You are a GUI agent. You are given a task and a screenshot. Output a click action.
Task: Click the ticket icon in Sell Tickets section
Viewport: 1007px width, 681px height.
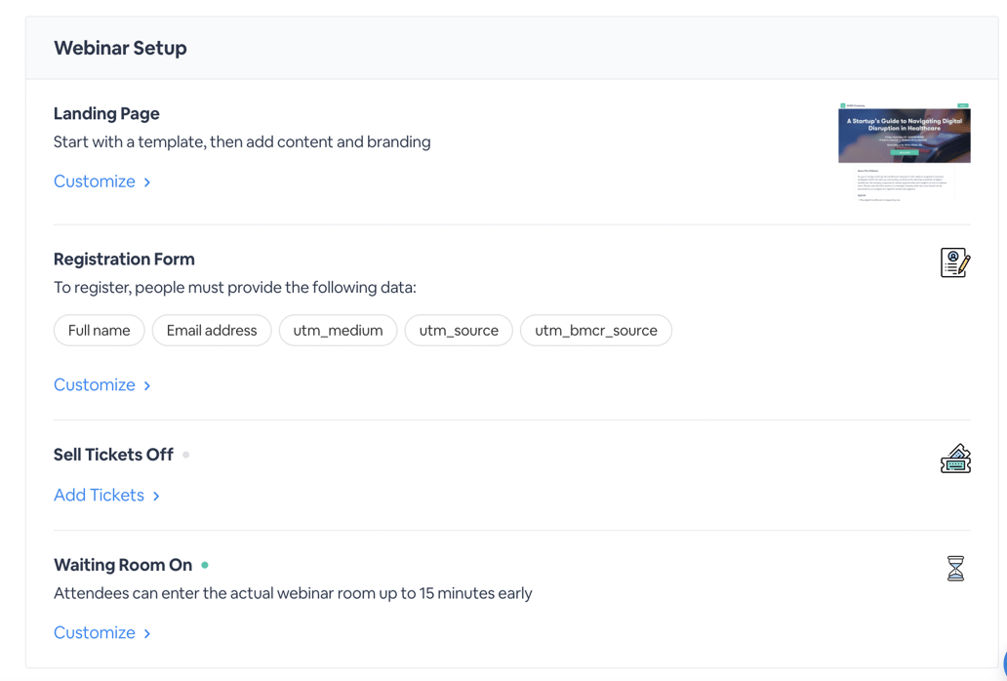pyautogui.click(x=954, y=458)
